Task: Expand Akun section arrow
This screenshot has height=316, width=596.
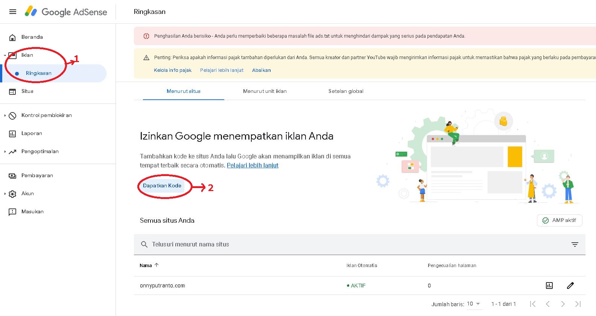Action: [5, 194]
